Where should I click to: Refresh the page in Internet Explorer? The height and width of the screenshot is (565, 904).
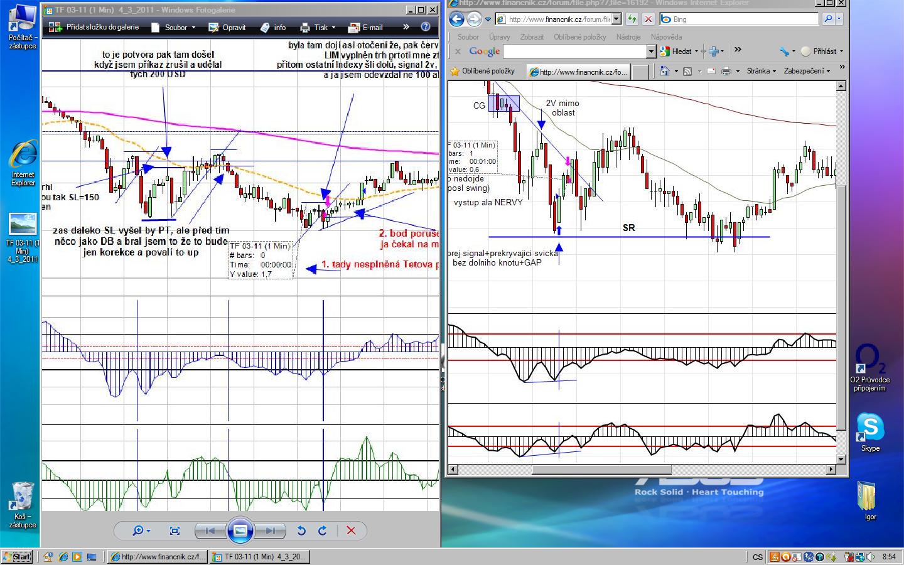(632, 19)
